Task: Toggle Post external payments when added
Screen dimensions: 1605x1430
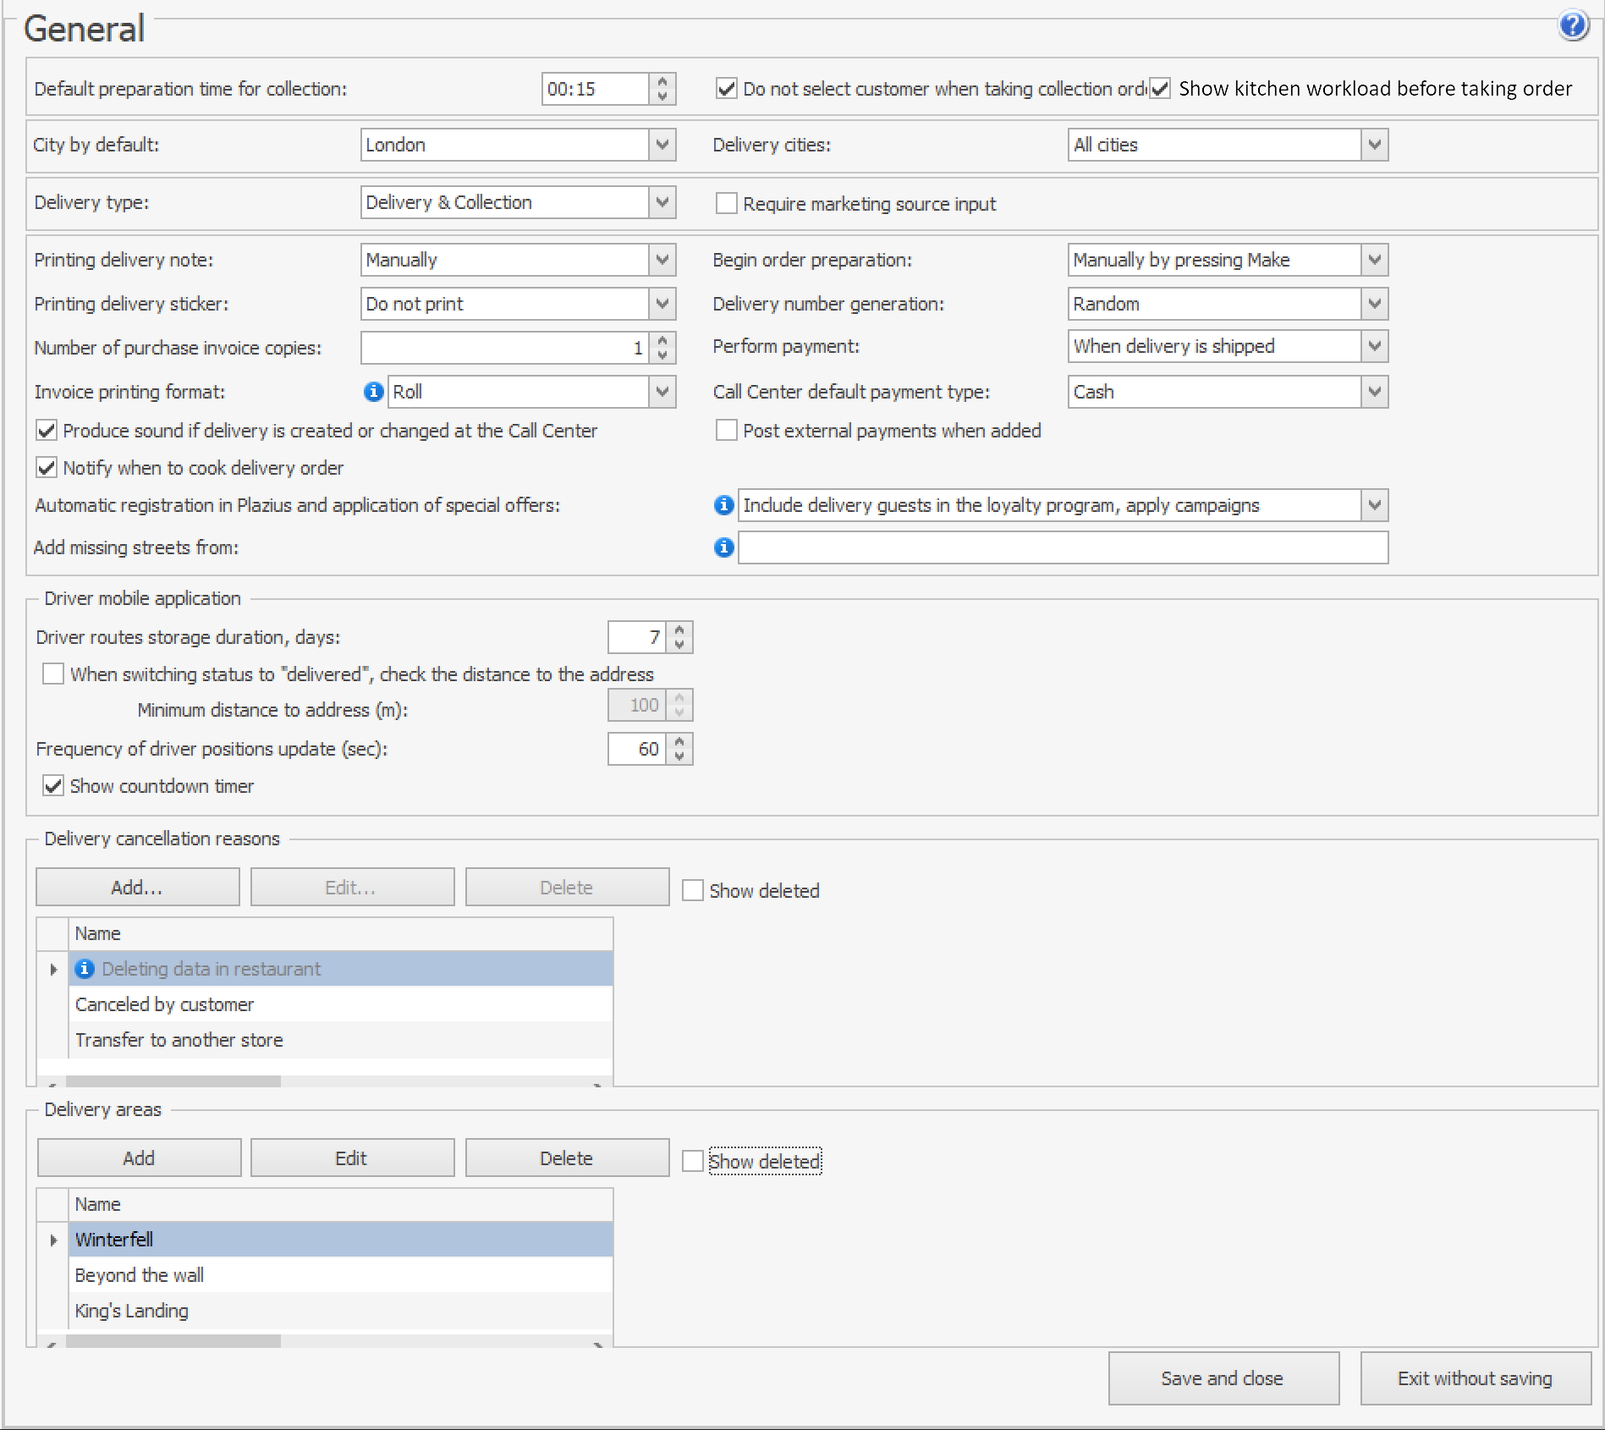Action: coord(726,431)
